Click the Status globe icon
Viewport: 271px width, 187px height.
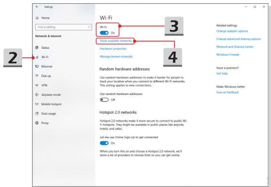pyautogui.click(x=37, y=47)
